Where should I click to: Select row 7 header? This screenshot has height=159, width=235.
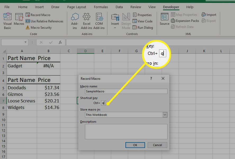coord(3,101)
